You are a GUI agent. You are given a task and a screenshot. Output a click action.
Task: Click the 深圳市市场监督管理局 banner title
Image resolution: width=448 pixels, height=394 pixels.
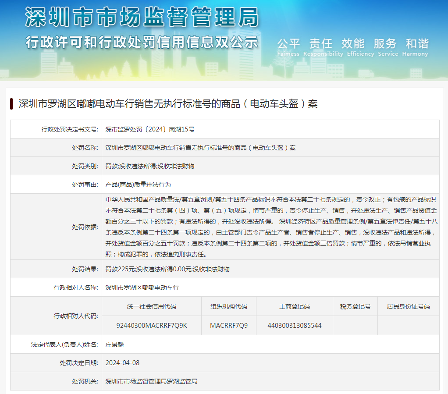142,18
